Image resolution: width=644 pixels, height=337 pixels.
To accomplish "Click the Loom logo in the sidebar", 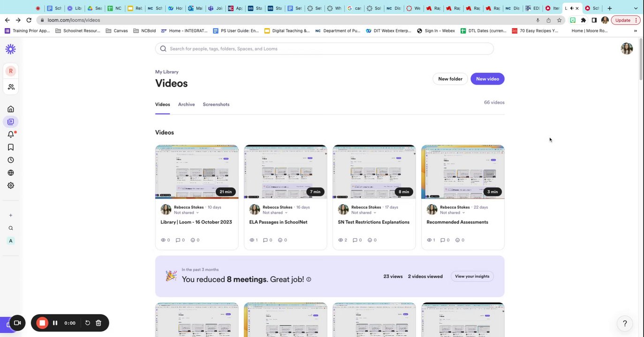I will [x=10, y=49].
